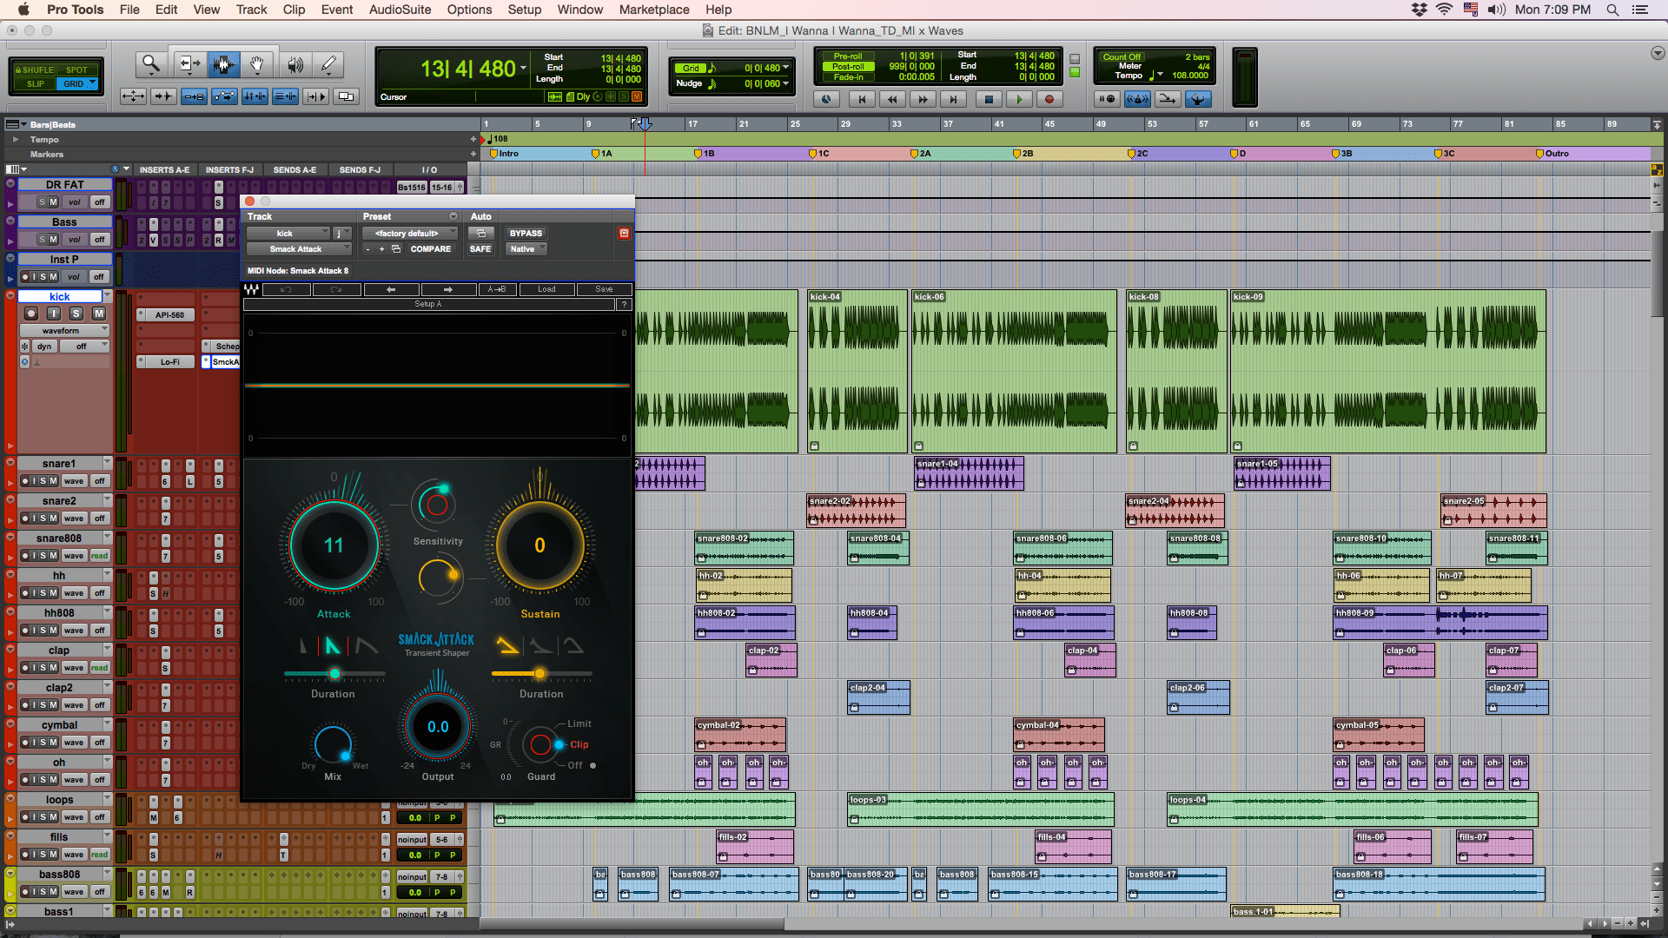Screen dimensions: 1668x938
Task: Open the Dropbox menu bar icon
Action: pos(1420,10)
